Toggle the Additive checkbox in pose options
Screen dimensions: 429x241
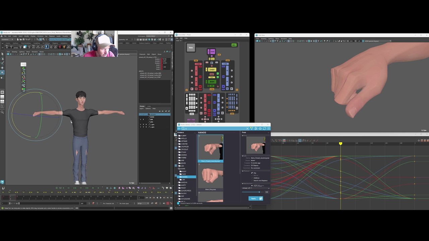[x=252, y=178]
